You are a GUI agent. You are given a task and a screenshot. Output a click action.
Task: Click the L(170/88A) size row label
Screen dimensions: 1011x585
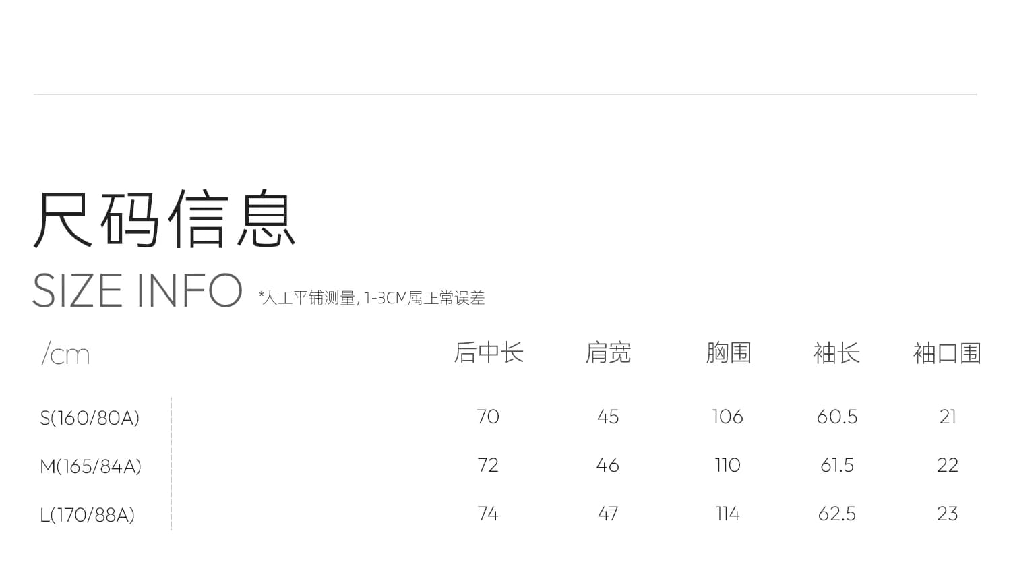pyautogui.click(x=88, y=515)
